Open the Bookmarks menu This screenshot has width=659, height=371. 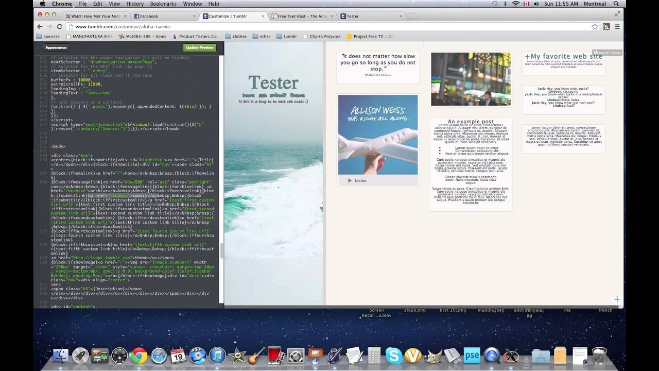point(163,4)
